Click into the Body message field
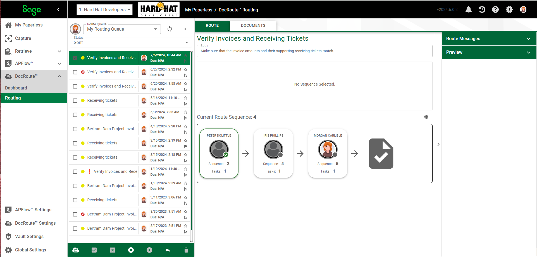537x257 pixels. [x=315, y=51]
